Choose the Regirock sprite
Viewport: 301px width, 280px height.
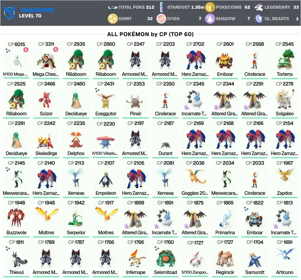pos(225,259)
